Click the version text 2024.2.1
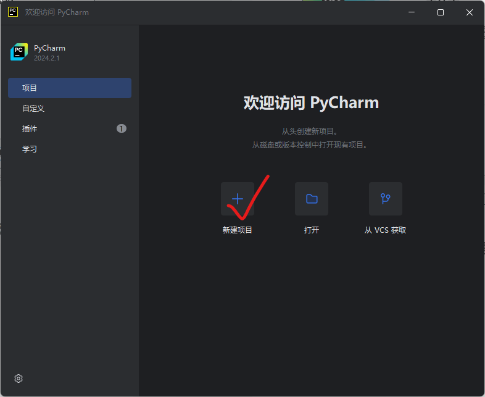The image size is (485, 397). click(x=47, y=58)
